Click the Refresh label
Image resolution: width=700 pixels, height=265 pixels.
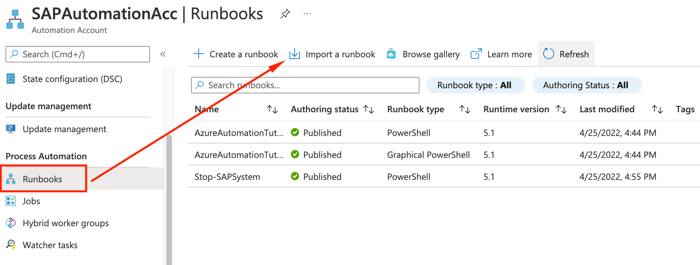(574, 54)
